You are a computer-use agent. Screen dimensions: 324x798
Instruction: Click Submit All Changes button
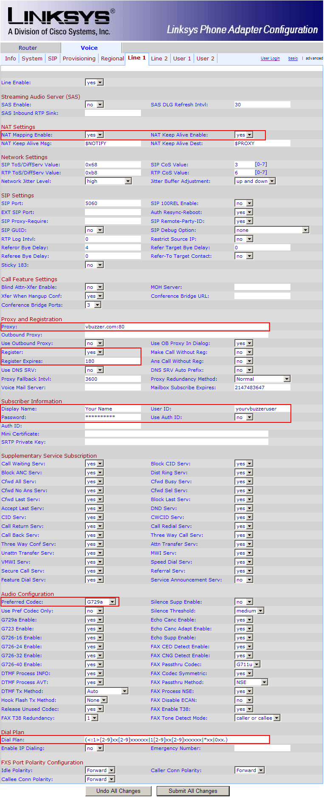point(193,791)
